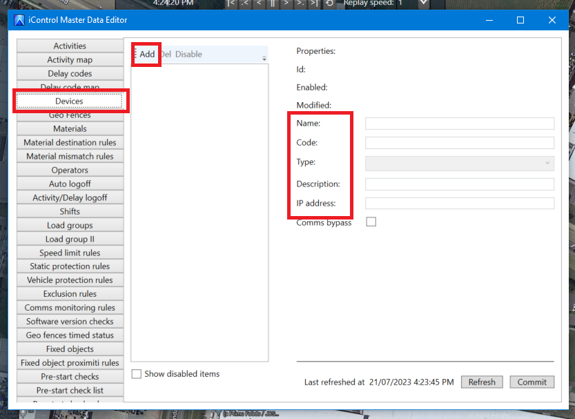Open Material mismatch rules
The width and height of the screenshot is (575, 419).
click(70, 156)
